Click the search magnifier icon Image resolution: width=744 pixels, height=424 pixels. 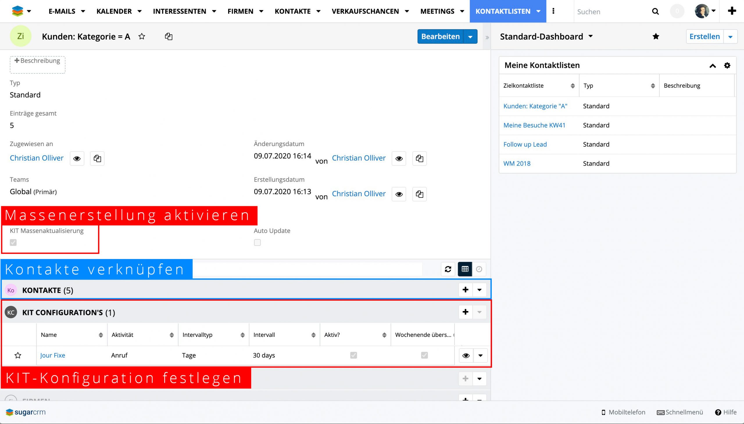(x=655, y=11)
